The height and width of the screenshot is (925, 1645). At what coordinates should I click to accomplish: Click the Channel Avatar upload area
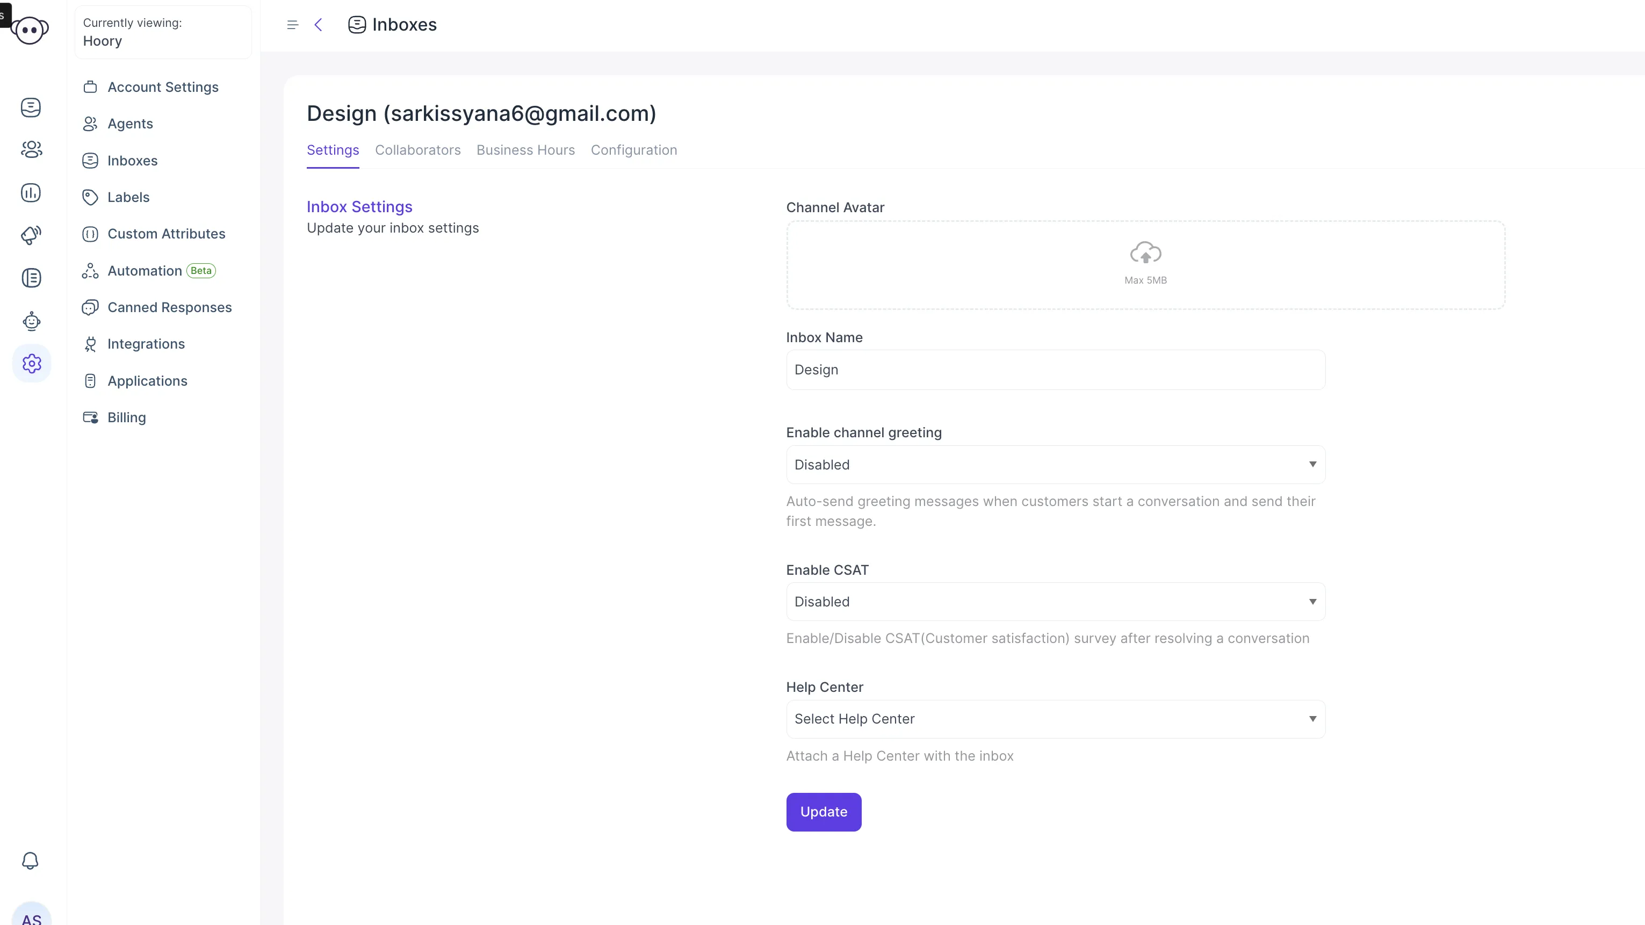[1145, 263]
